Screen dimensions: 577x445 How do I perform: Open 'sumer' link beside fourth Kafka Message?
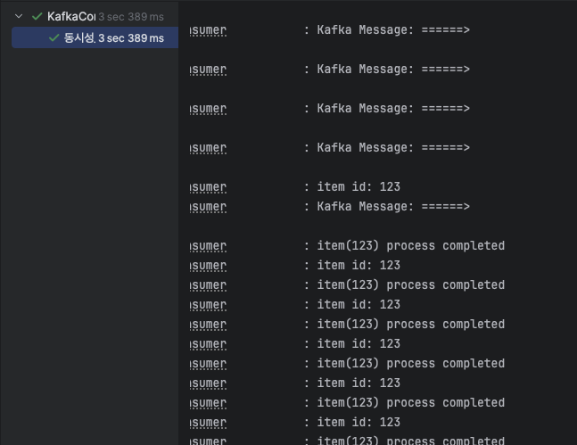coord(209,148)
